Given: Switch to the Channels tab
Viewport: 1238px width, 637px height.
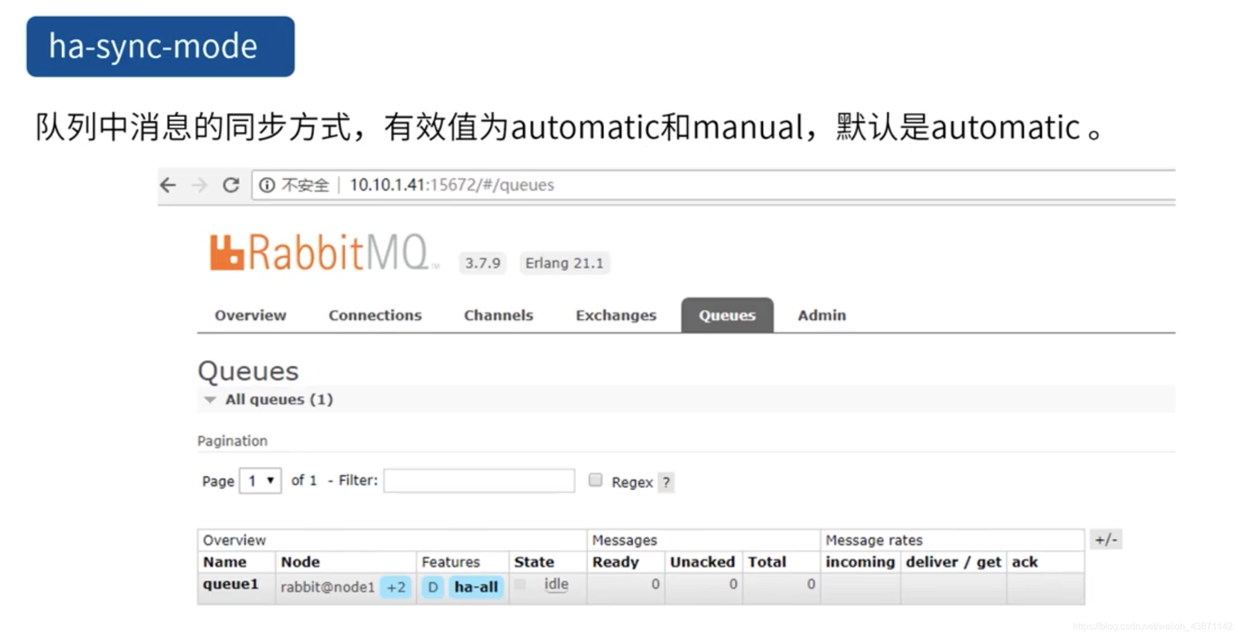Looking at the screenshot, I should 498,316.
